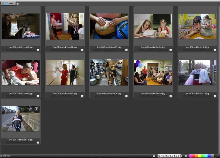Select the 008 folder tab
Viewport: 220px width, 158px height.
10,4
